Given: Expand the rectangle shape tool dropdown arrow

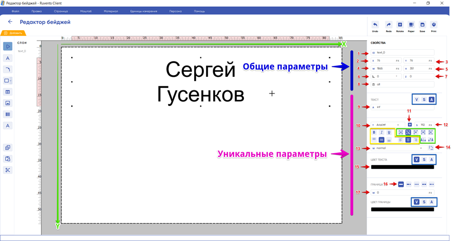Looking at the screenshot, I should [x=11, y=81].
